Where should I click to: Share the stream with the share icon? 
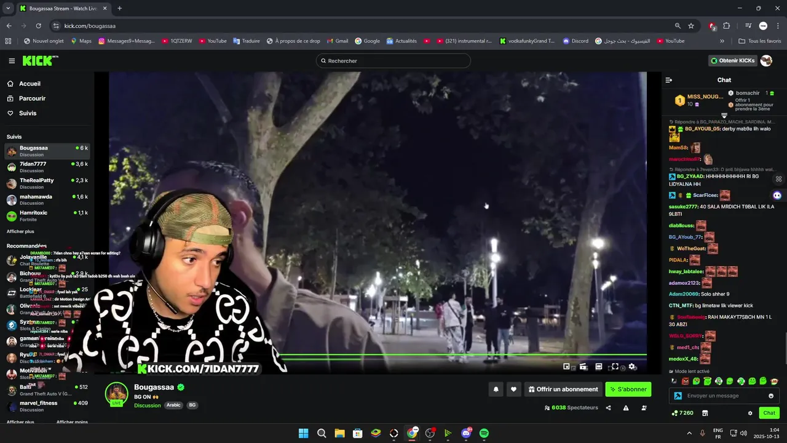coord(609,408)
